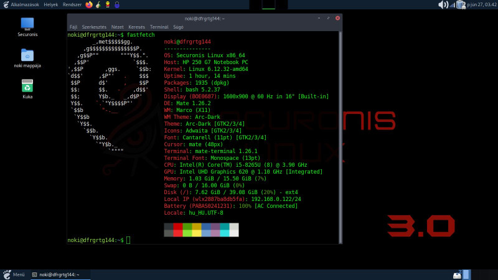Open the Tor onion launcher icon
The height and width of the screenshot is (280, 498).
click(x=98, y=4)
